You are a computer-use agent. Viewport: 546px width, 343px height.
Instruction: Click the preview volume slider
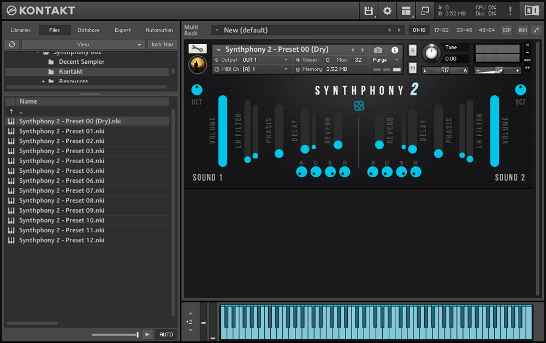click(x=115, y=335)
